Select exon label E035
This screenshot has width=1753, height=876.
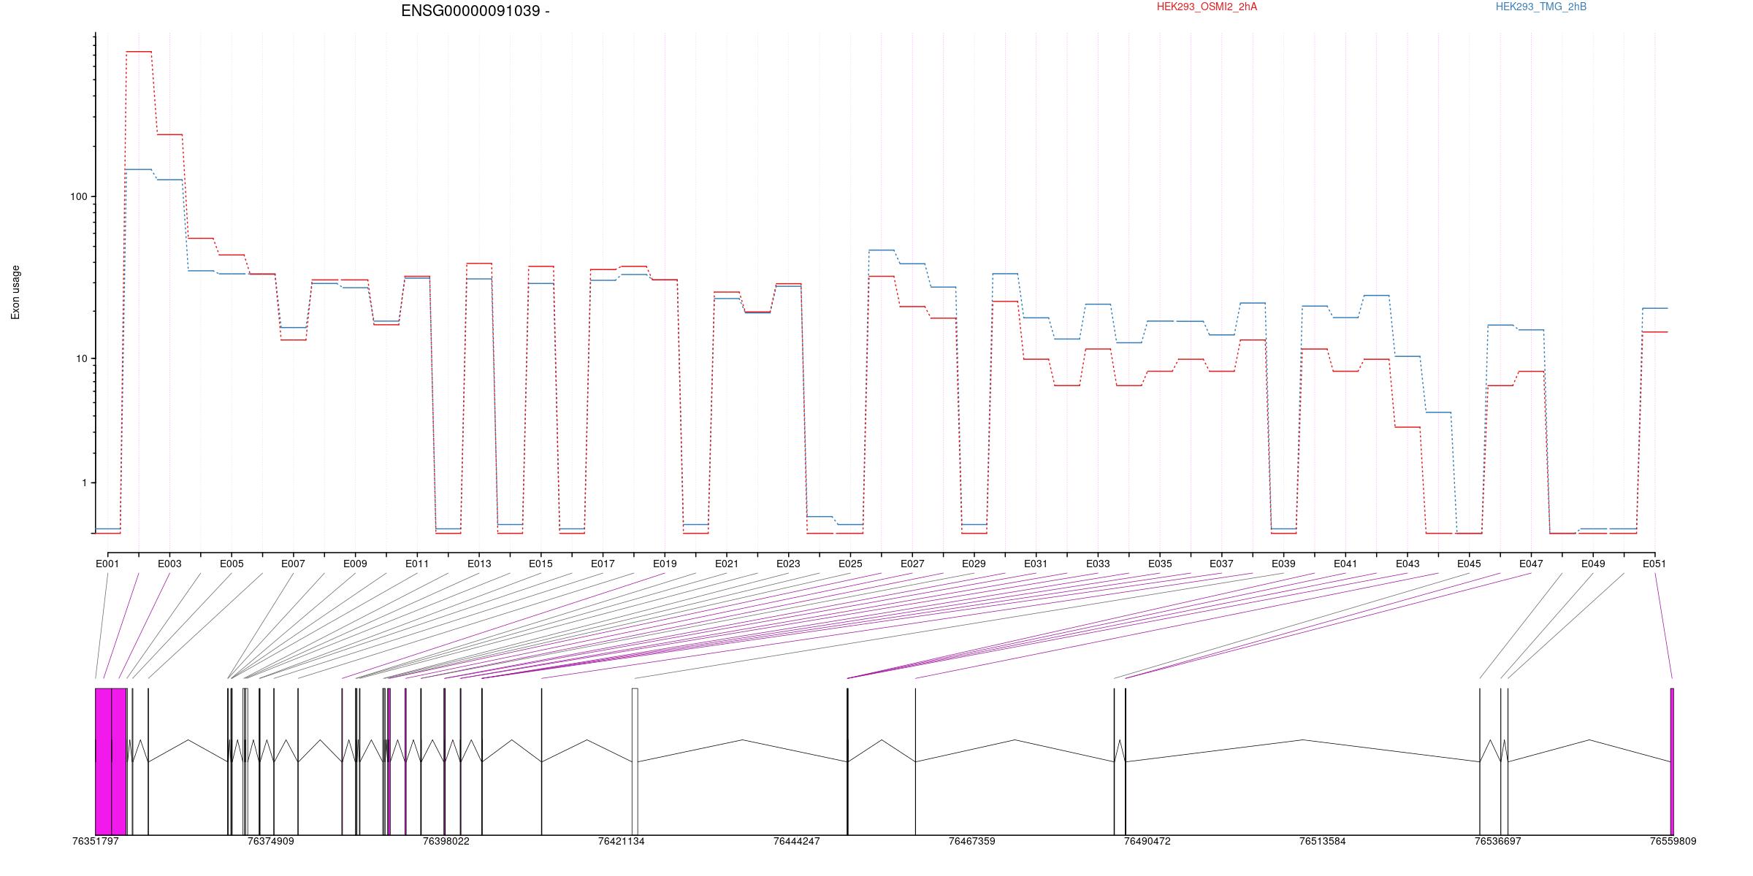click(1160, 564)
